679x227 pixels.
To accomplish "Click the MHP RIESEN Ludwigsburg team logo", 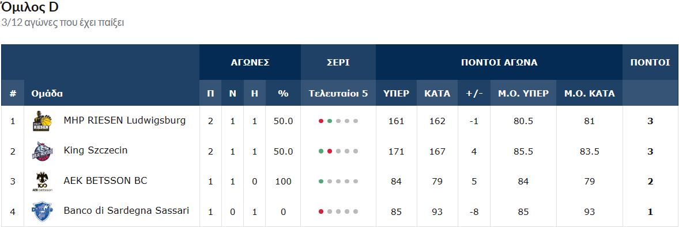I will tap(43, 121).
